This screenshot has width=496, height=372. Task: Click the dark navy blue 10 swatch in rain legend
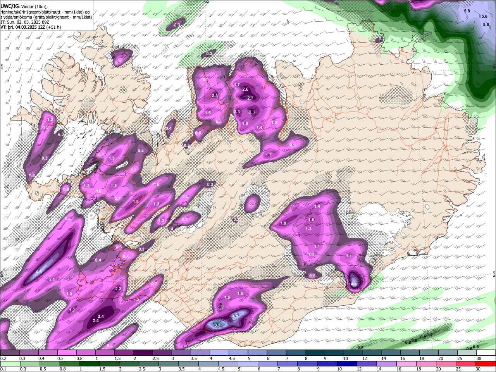[x=347, y=363]
